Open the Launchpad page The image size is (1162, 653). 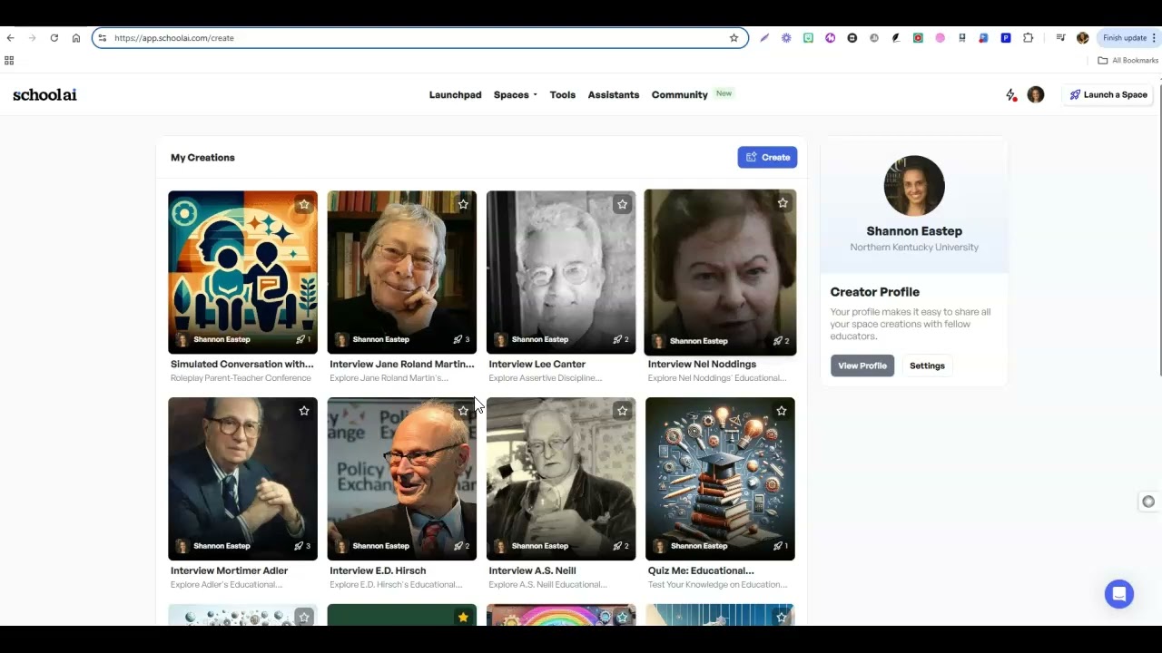pos(455,94)
